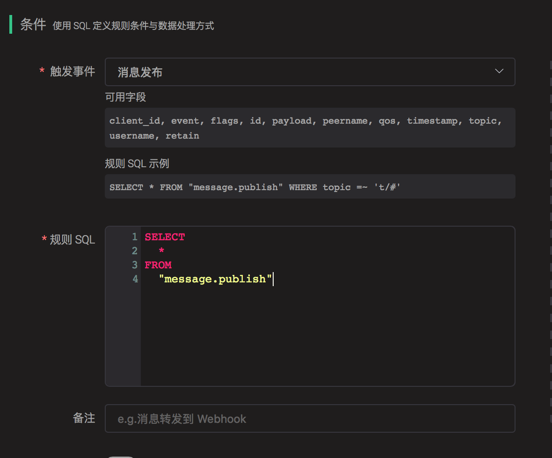This screenshot has width=552, height=458.
Task: Focus the 备注 remark input field
Action: coord(310,419)
